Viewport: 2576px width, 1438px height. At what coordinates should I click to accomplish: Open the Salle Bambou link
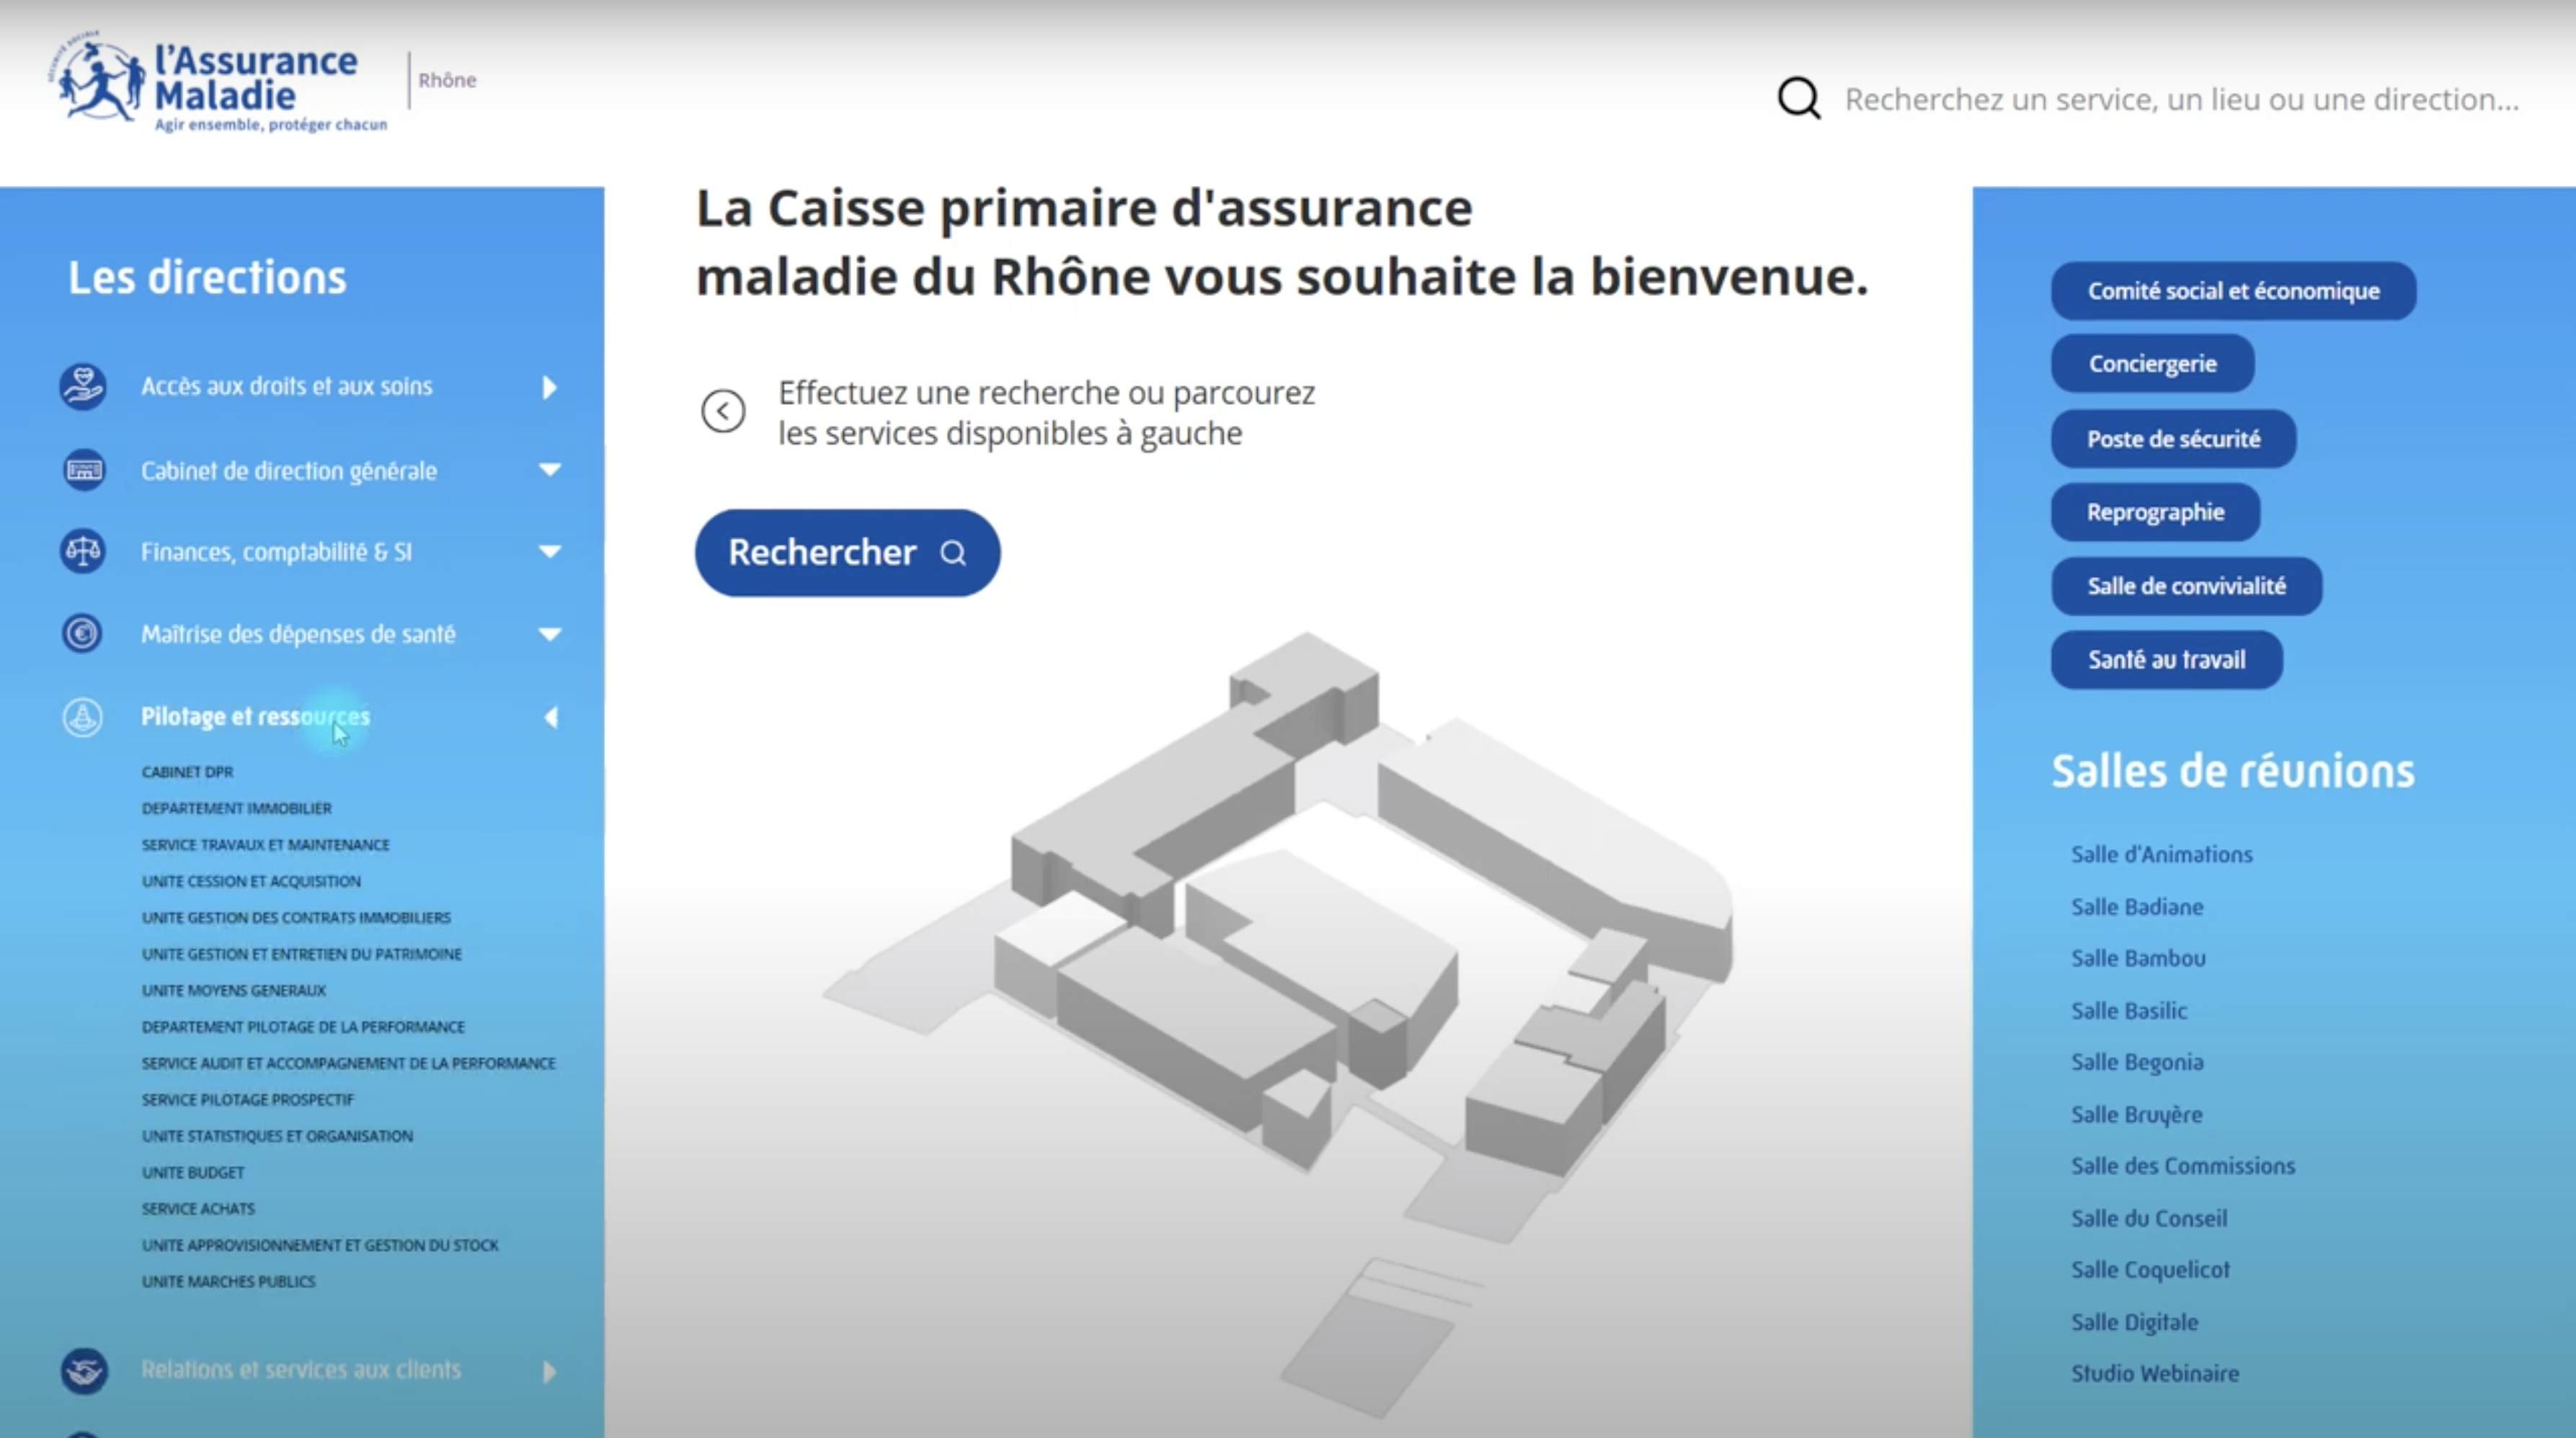coord(2138,958)
